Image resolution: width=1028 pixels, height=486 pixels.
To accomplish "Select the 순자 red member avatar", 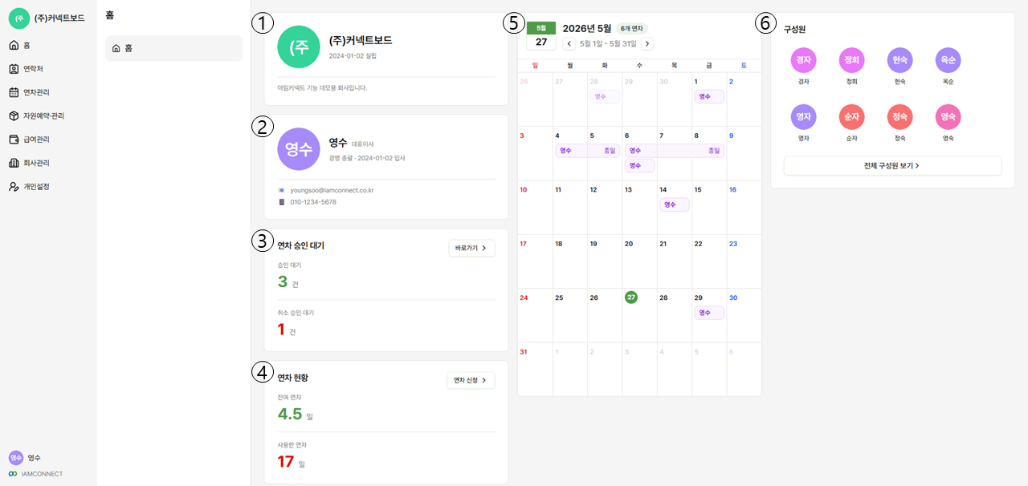I will (x=851, y=117).
